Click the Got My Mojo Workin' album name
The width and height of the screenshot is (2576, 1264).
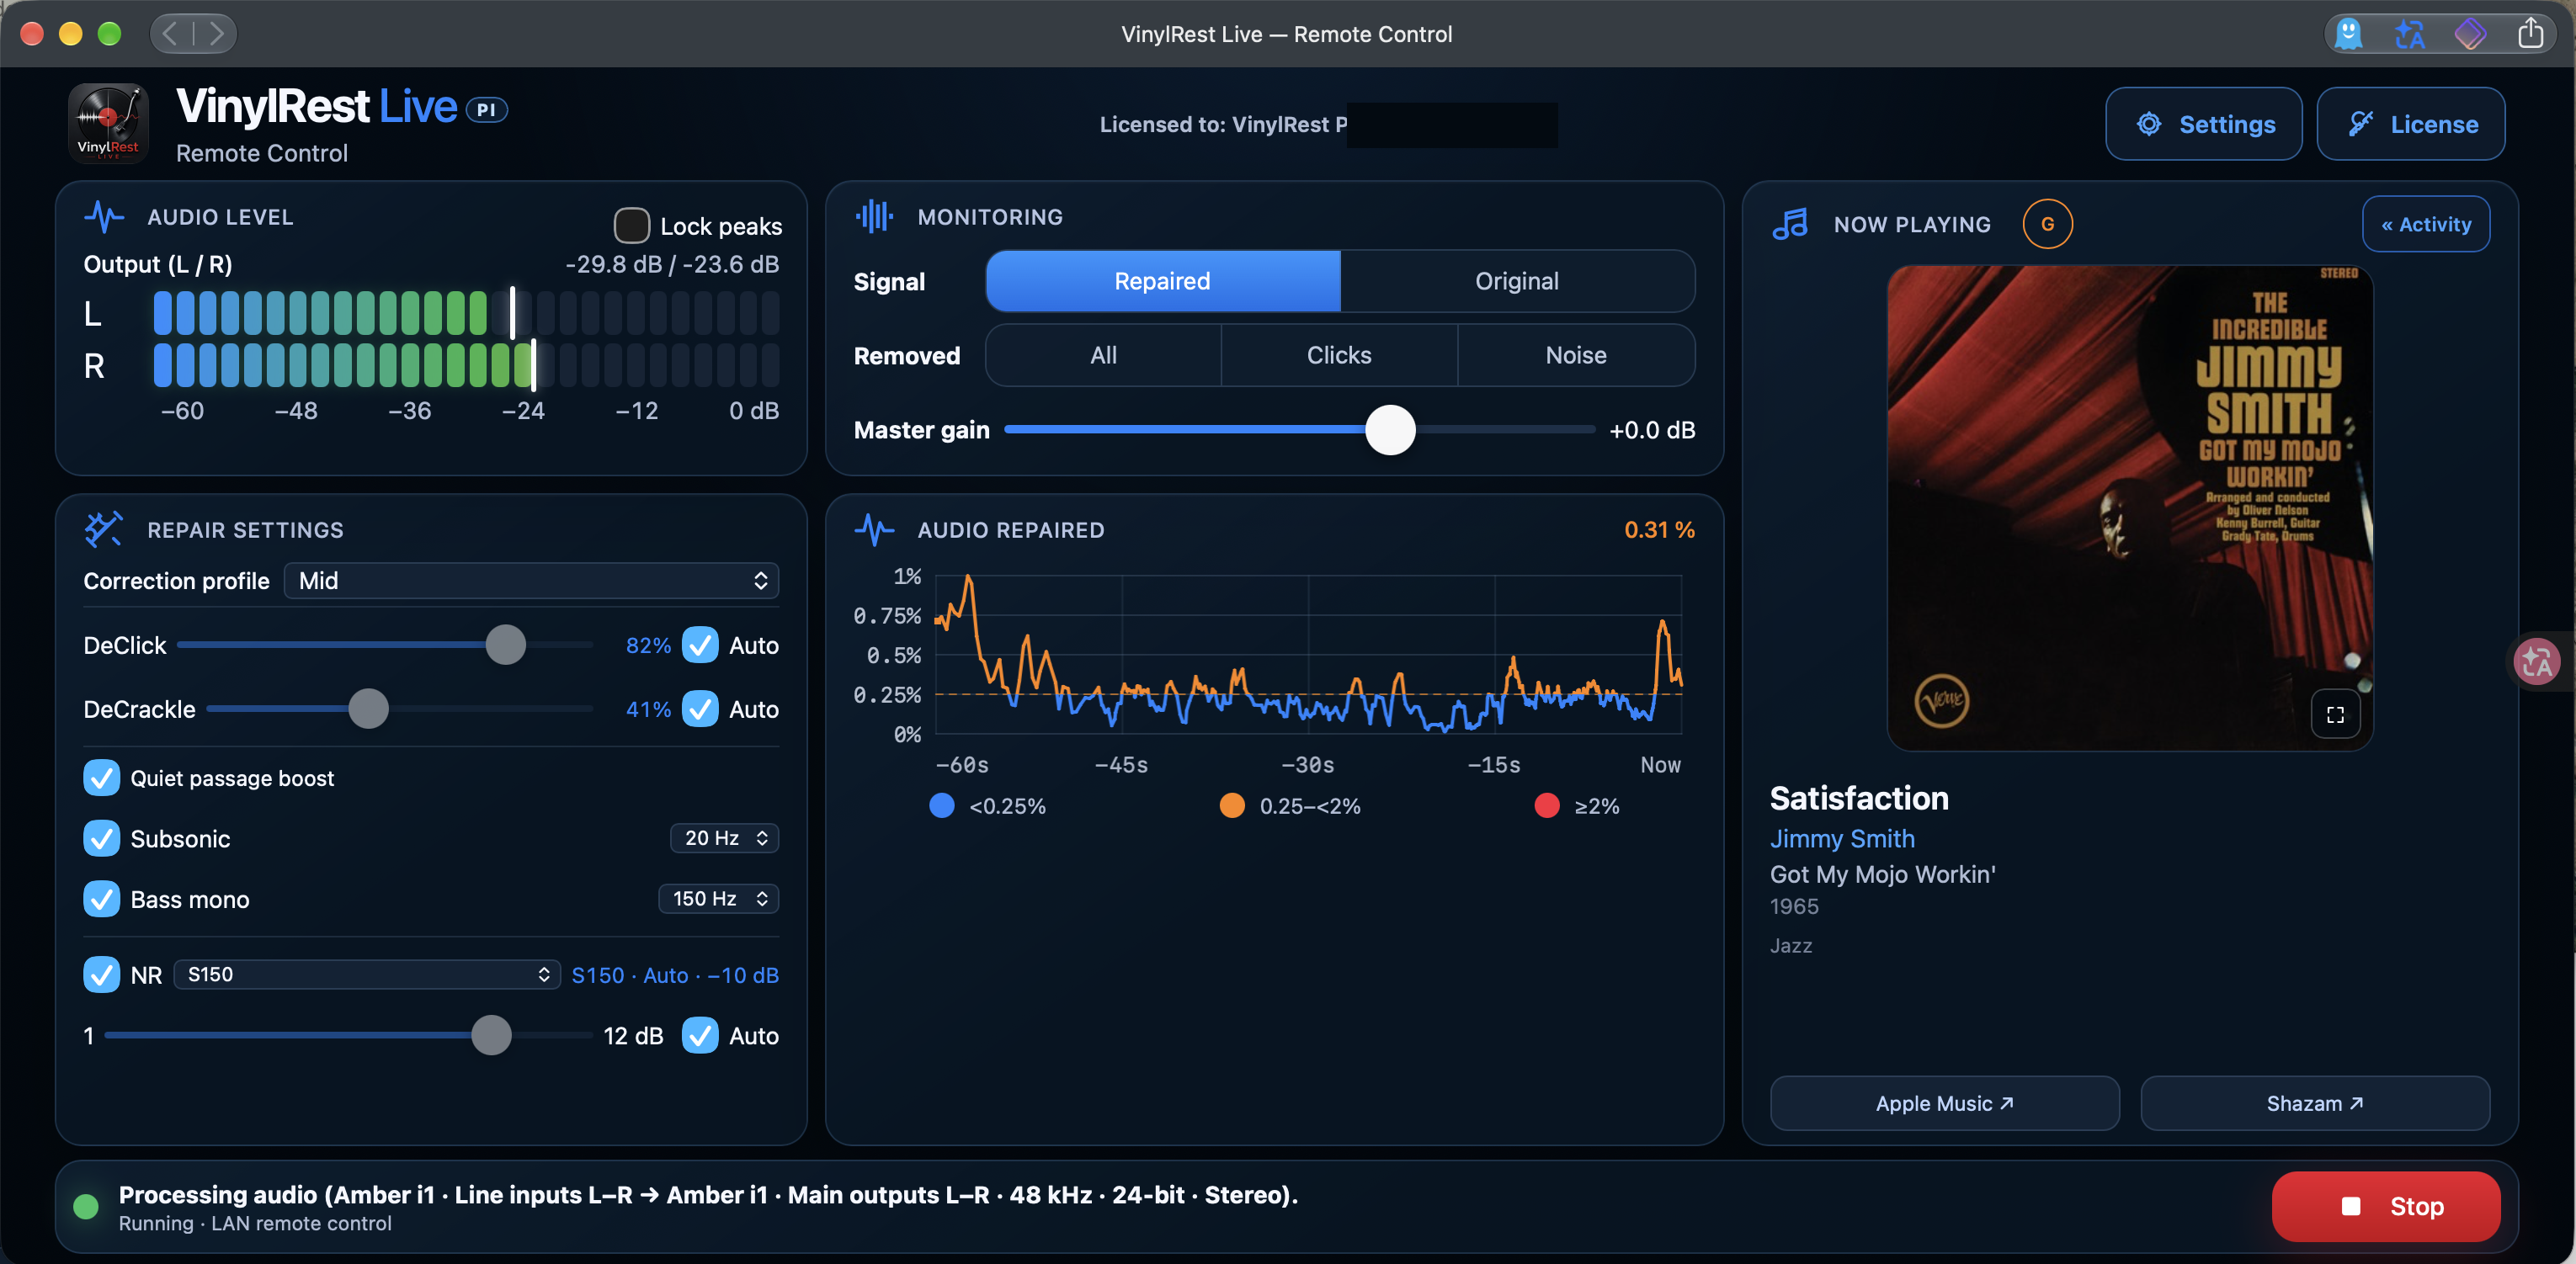point(1882,874)
